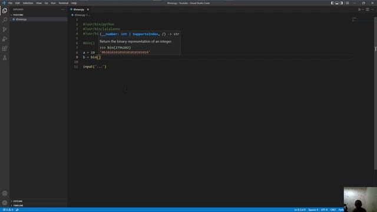Open the Selection menu
377x212 pixels.
click(x=28, y=3)
